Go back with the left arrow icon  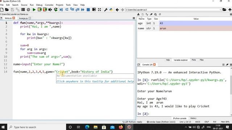coord(117,10)
